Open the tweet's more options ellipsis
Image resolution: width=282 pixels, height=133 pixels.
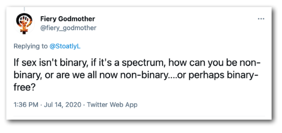[261, 19]
